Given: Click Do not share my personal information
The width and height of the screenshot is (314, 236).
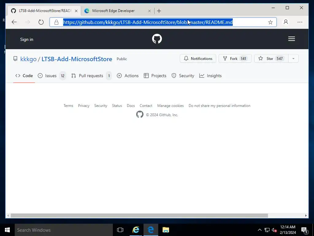Looking at the screenshot, I should pos(220,106).
